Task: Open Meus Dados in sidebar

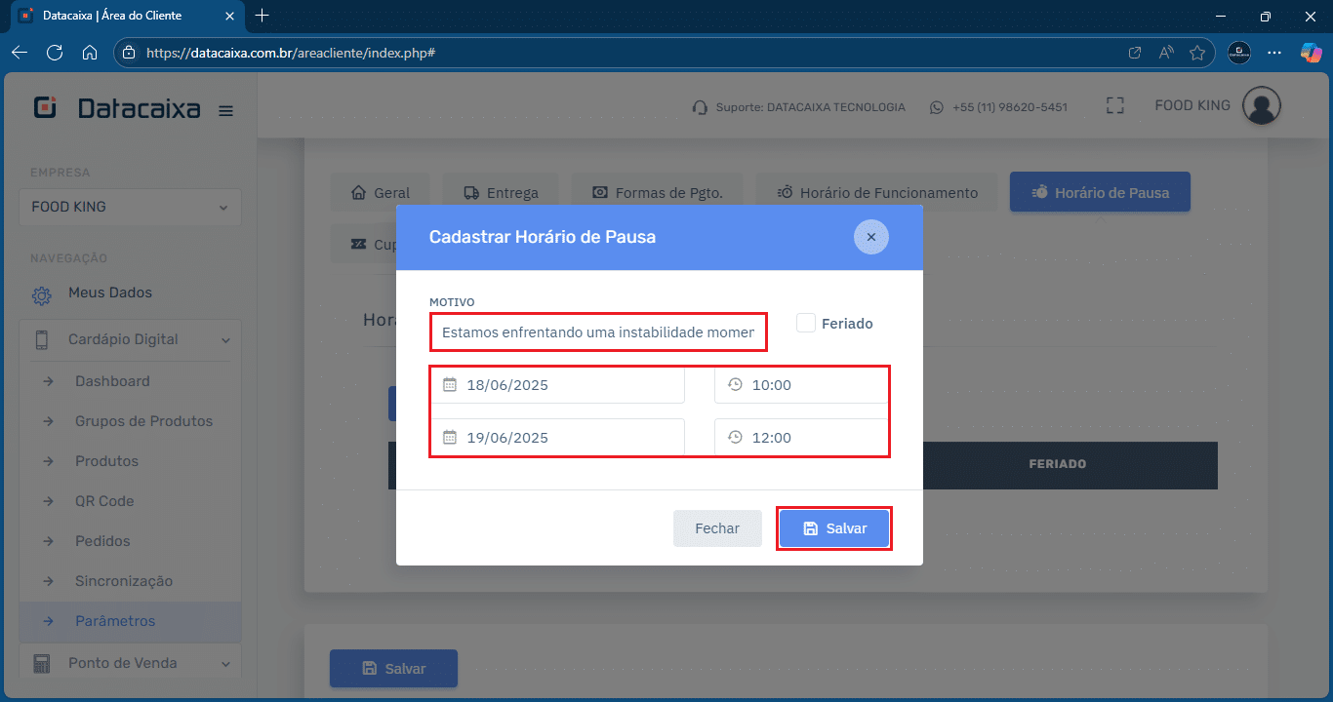Action: [109, 292]
